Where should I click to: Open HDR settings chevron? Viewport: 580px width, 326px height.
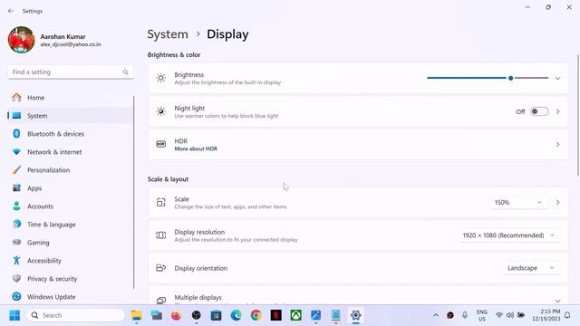coord(557,145)
